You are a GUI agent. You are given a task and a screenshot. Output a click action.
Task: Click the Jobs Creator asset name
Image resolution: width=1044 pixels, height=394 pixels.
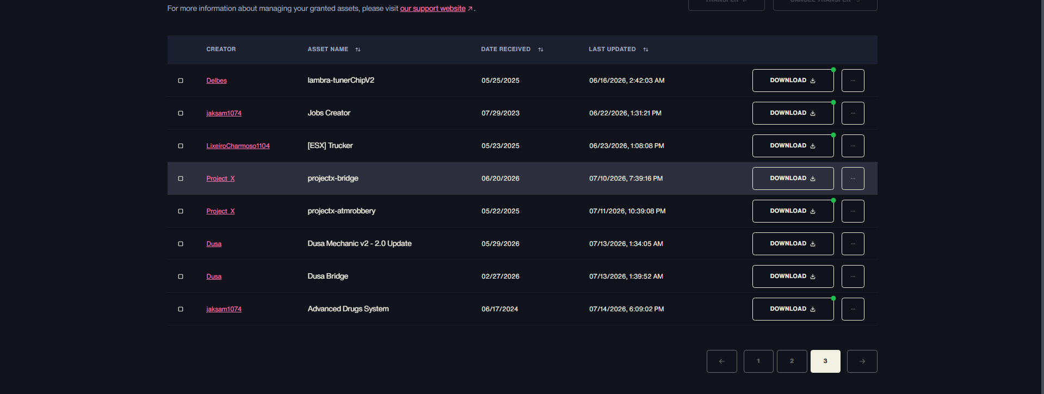click(x=329, y=113)
